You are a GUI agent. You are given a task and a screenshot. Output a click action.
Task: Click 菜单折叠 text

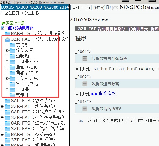pos(32,13)
